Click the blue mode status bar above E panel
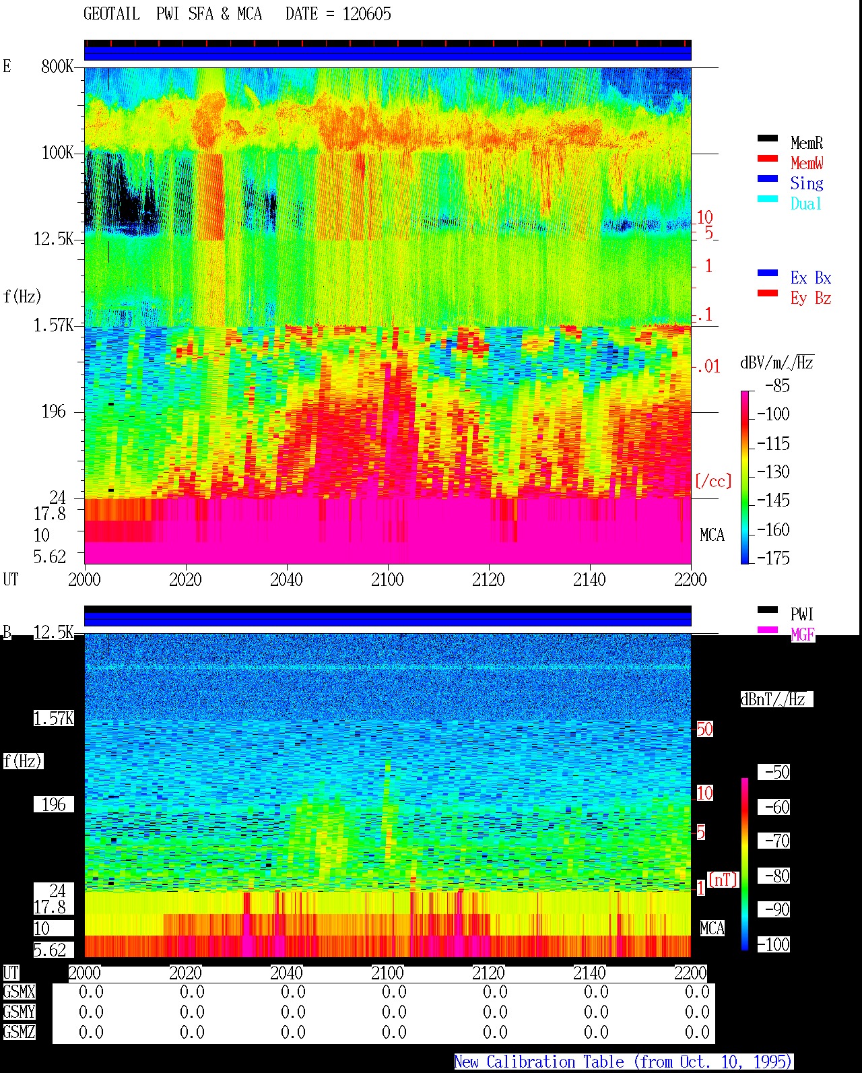 coord(387,53)
